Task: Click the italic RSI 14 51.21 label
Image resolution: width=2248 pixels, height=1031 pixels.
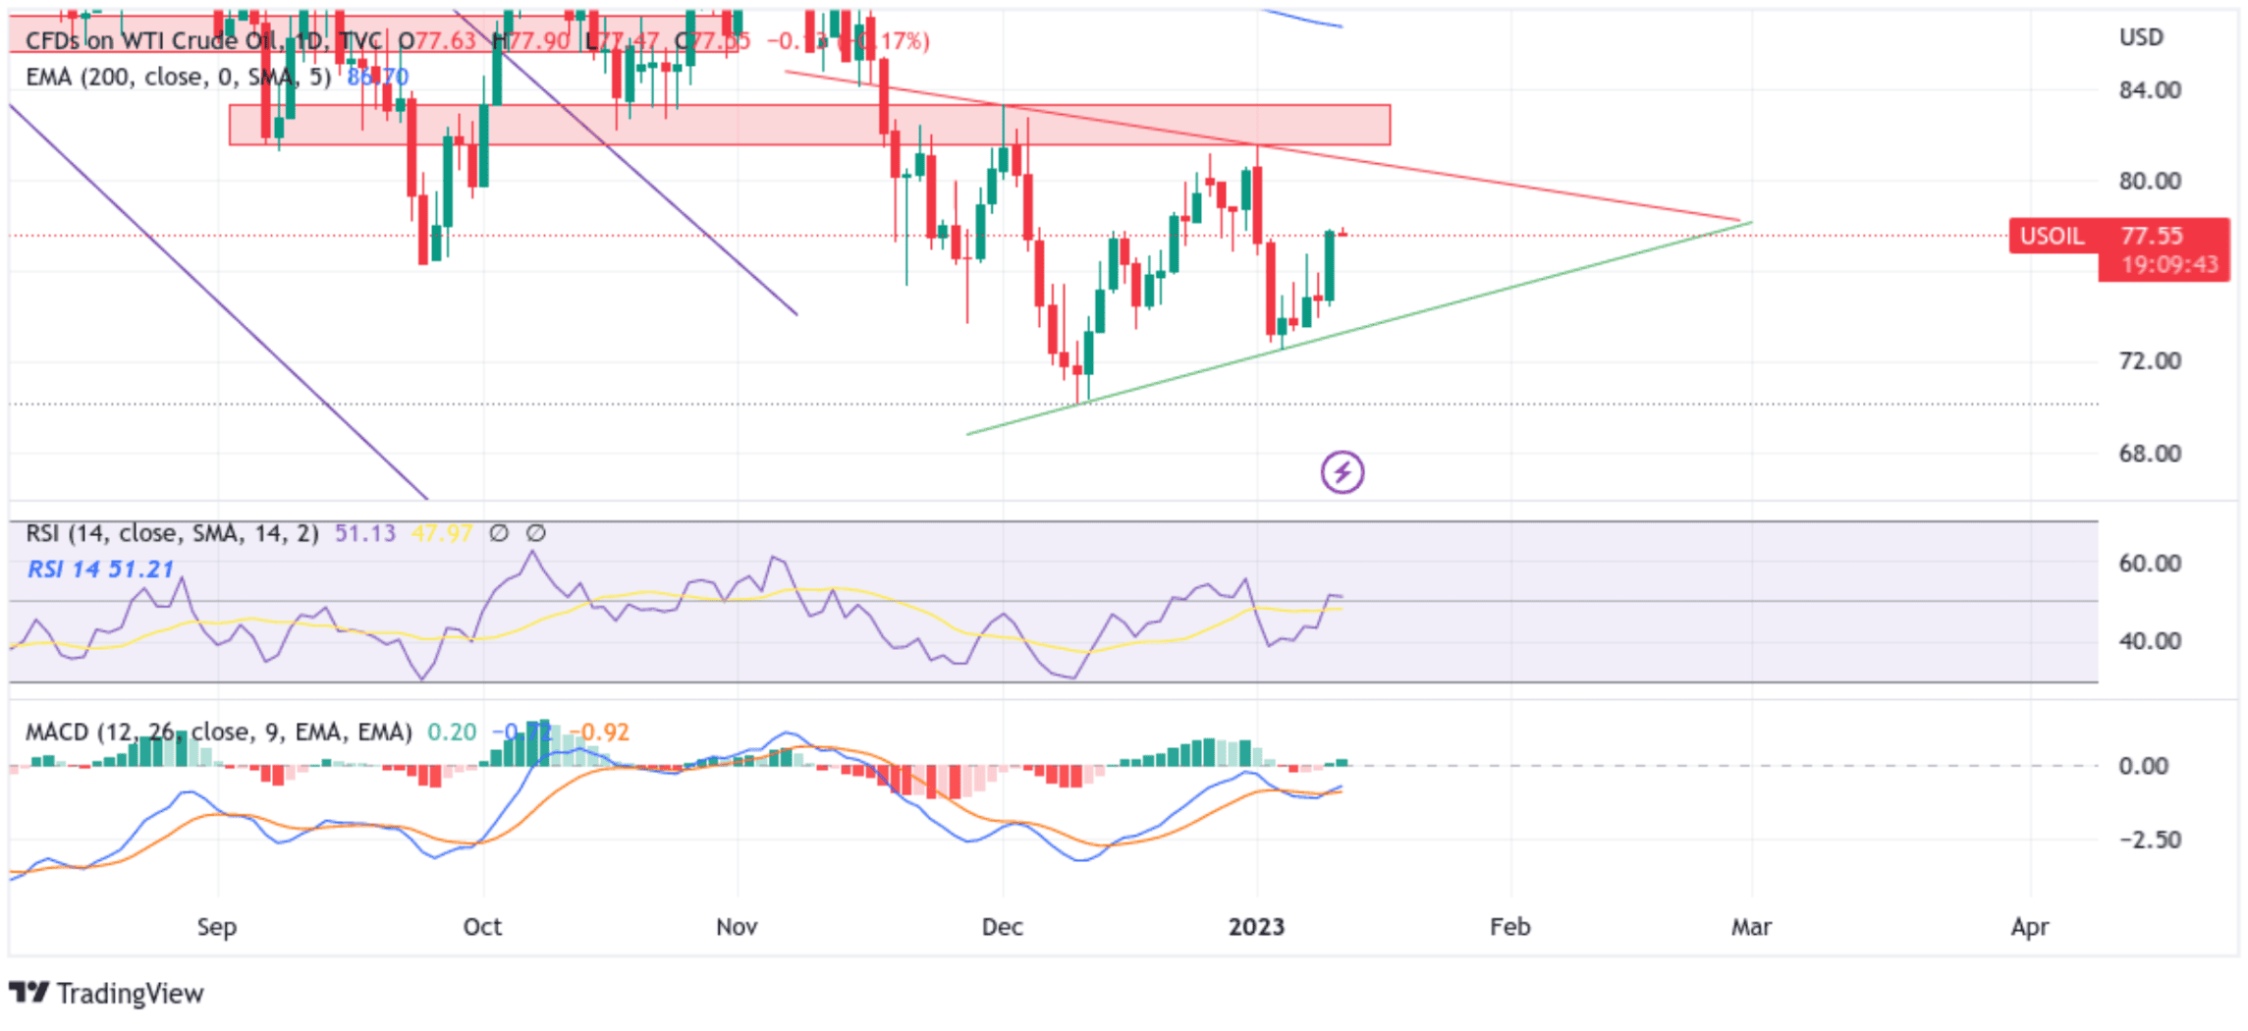Action: 100,570
